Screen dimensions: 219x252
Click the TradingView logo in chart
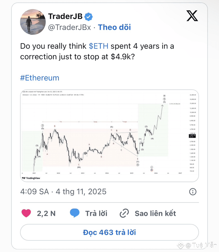tap(31, 178)
